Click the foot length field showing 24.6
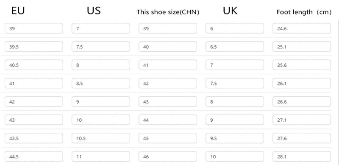Screen dimensions: 339x165 [302, 28]
